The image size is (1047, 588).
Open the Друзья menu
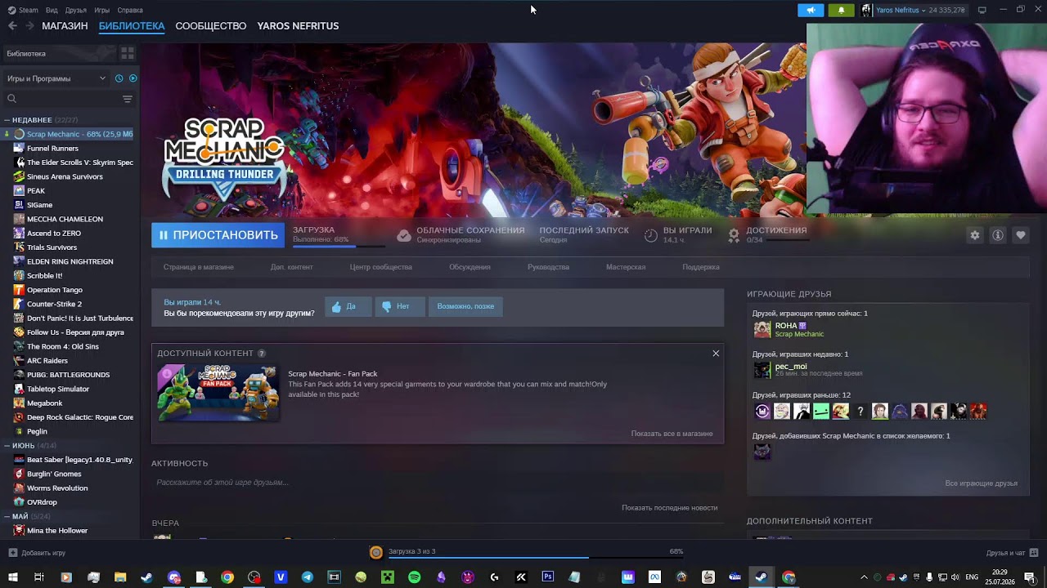pos(76,10)
